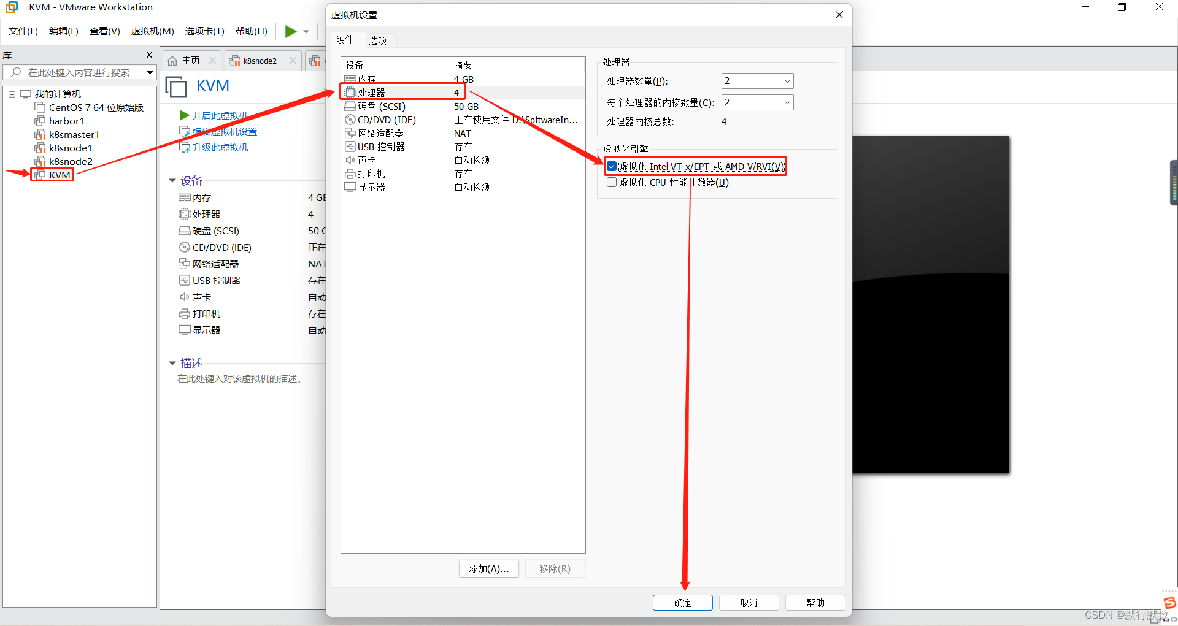Select the 硬盘 (SCSI) row showing 50 GB

click(x=463, y=107)
